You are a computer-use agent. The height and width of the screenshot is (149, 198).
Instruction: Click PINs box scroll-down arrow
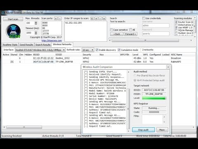pyautogui.click(x=164, y=122)
